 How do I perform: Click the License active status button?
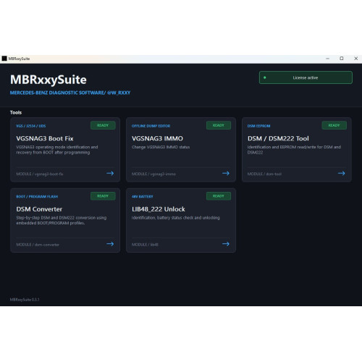[306, 77]
